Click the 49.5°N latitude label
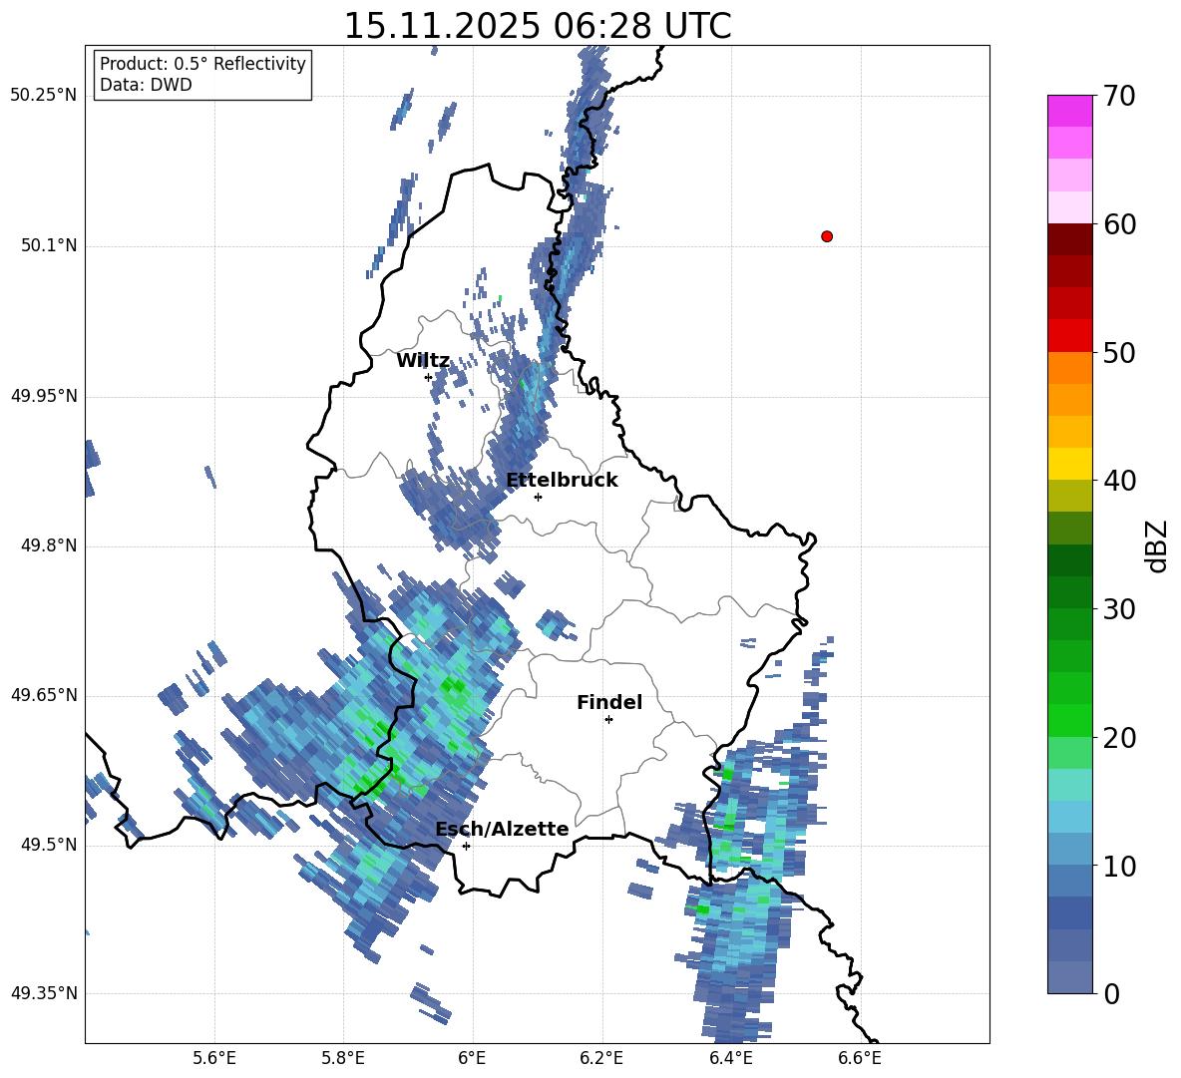The height and width of the screenshot is (1078, 1181). [x=49, y=845]
